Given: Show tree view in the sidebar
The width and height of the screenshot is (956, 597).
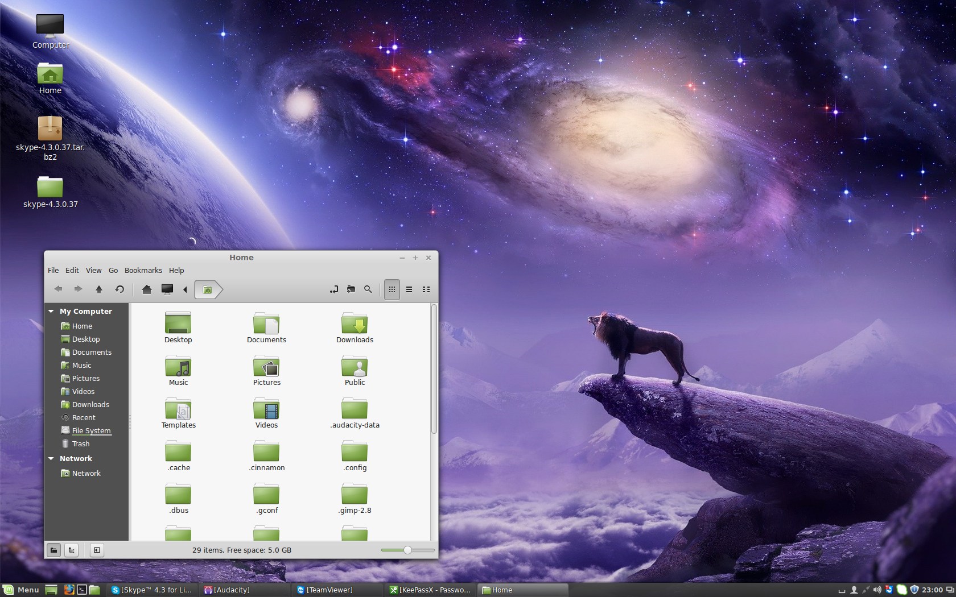Looking at the screenshot, I should pyautogui.click(x=71, y=550).
